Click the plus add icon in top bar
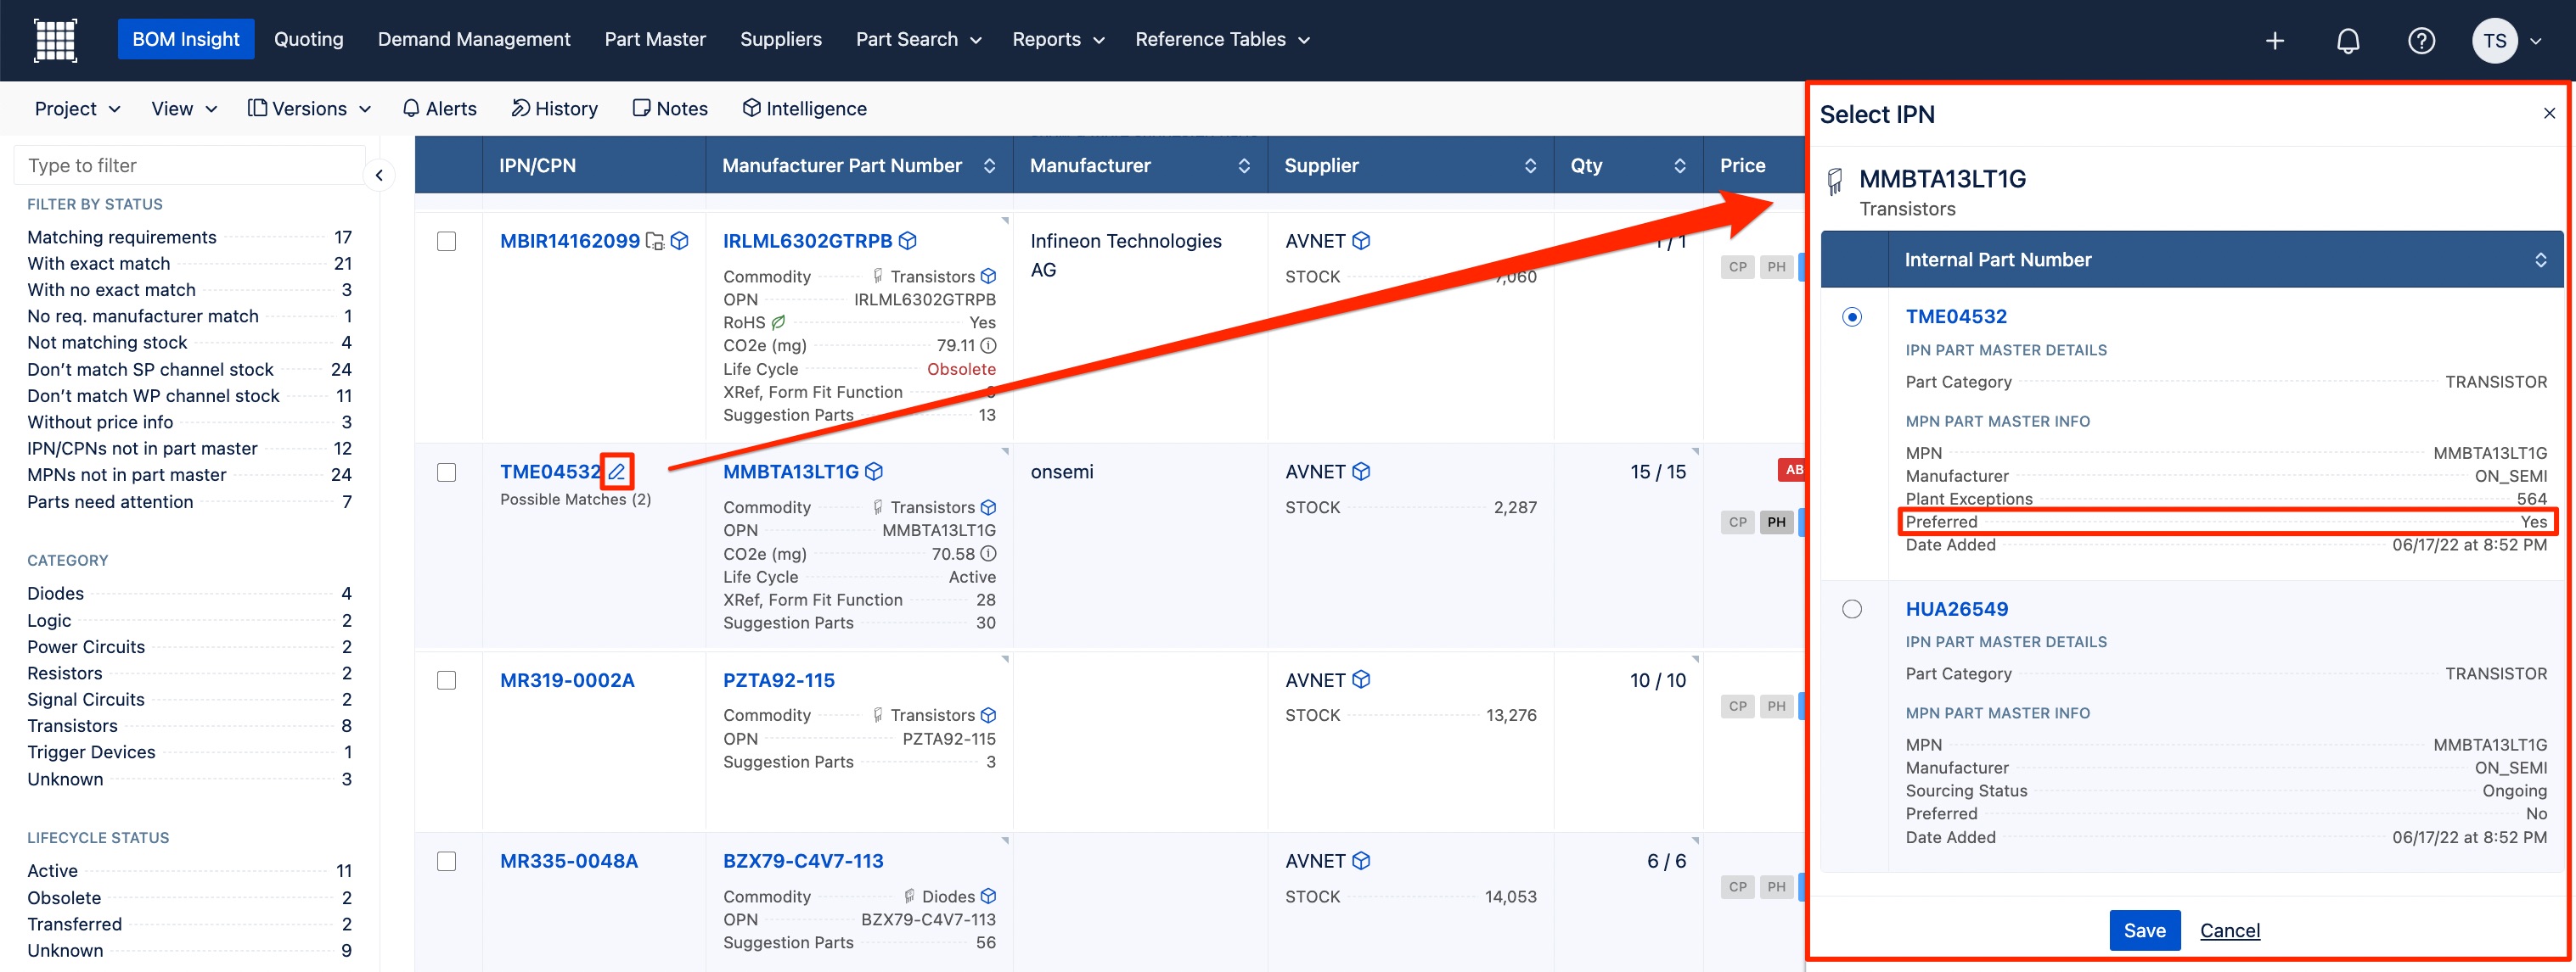The width and height of the screenshot is (2576, 972). tap(2274, 41)
